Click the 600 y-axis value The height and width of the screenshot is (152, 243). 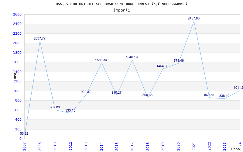18,110
